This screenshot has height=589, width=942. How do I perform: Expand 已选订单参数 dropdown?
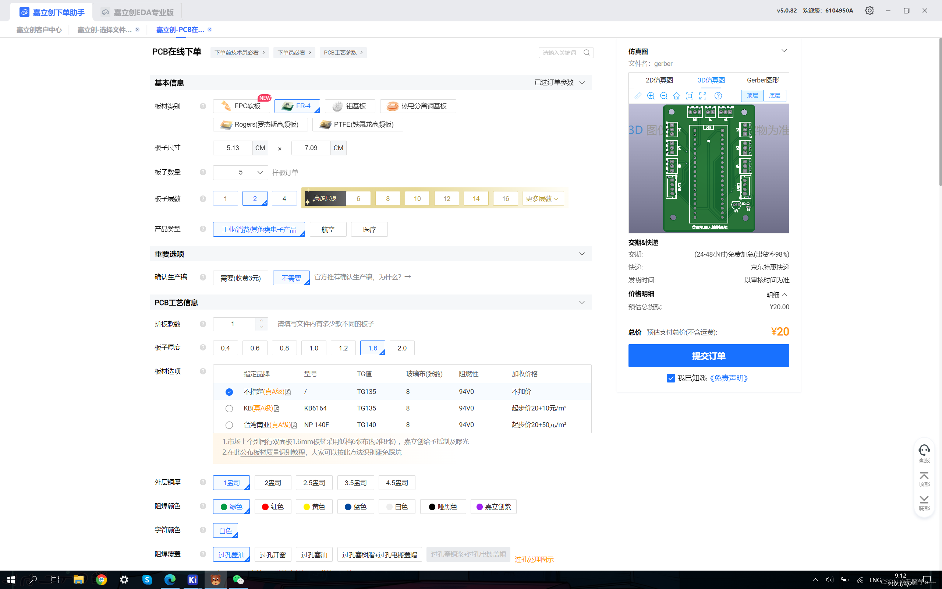pos(560,82)
